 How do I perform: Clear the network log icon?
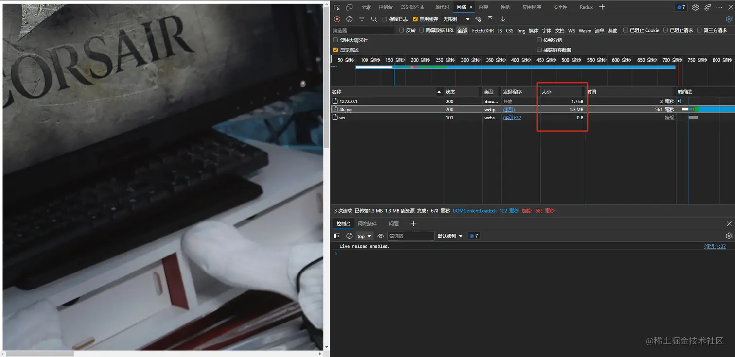(x=349, y=19)
